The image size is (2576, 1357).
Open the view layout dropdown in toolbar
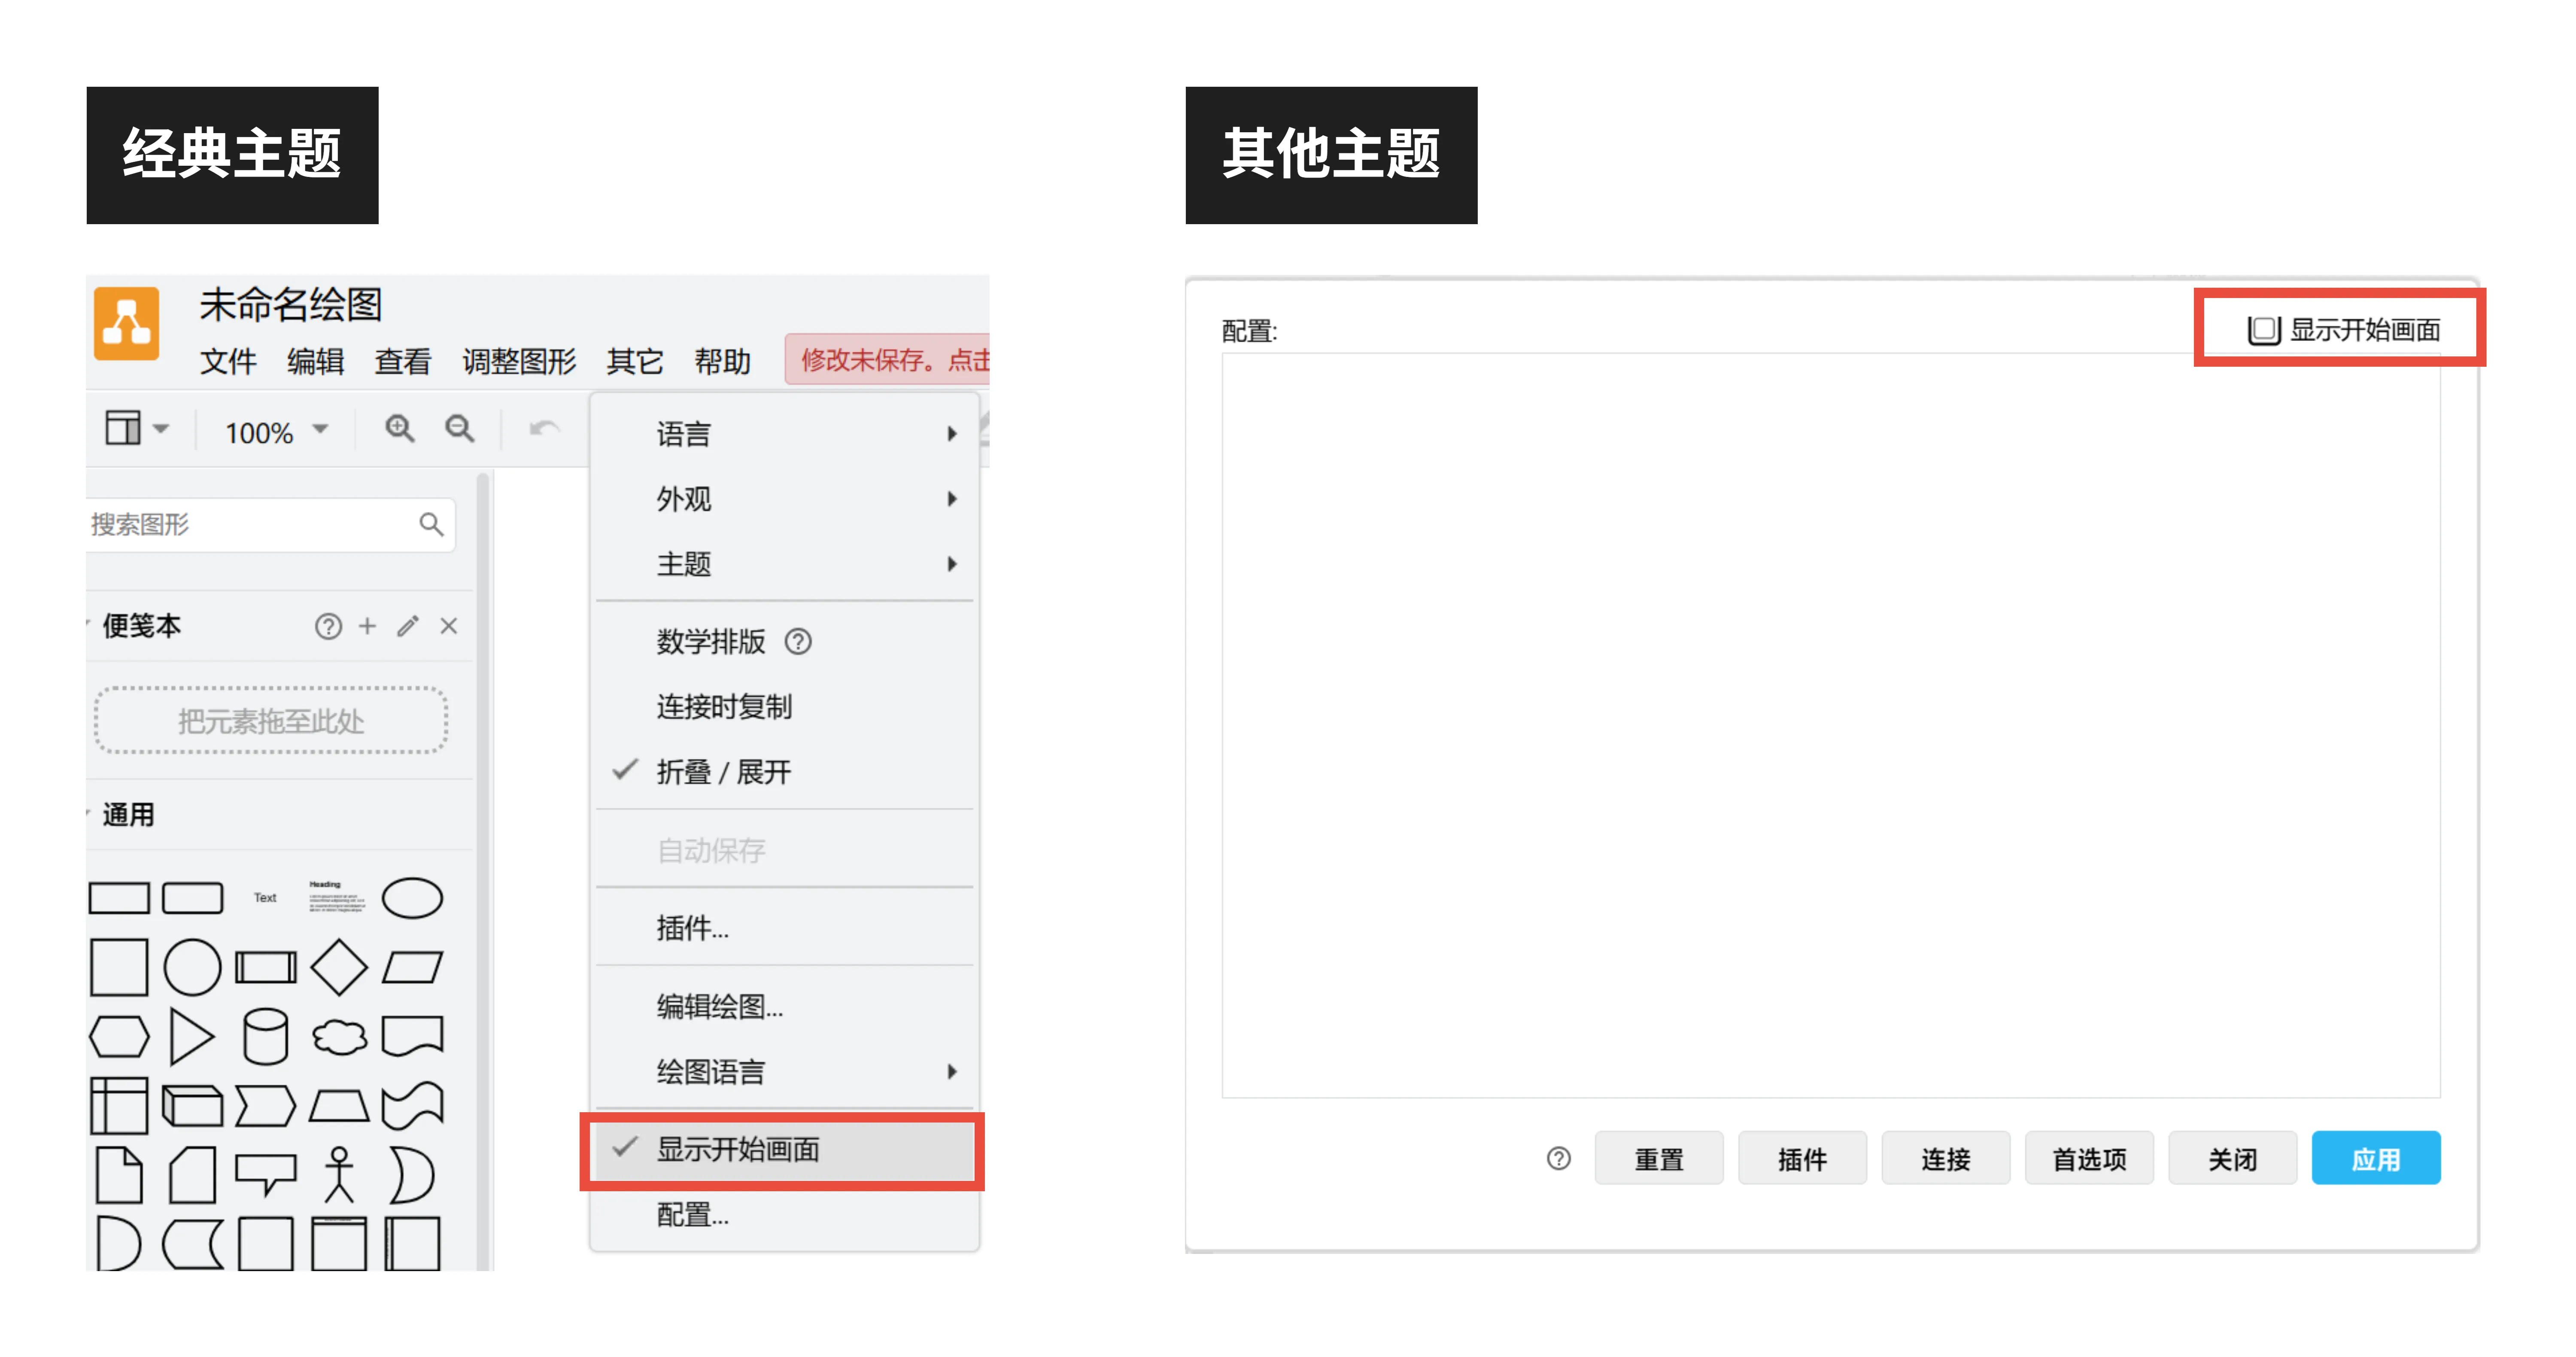137,429
